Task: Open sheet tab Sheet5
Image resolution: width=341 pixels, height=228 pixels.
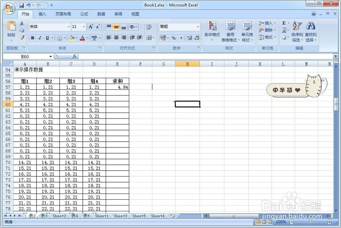Action: coord(139,216)
